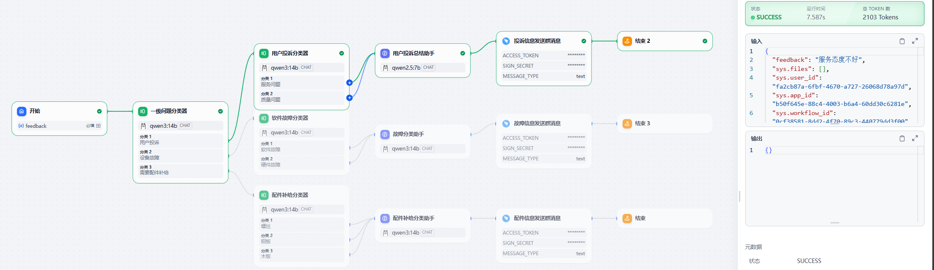Select 分类 3 木板 row
Image resolution: width=934 pixels, height=270 pixels.
pos(302,254)
